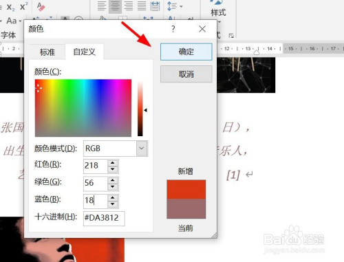Click the 红色 value field 218
344x262 pixels.
(x=96, y=166)
